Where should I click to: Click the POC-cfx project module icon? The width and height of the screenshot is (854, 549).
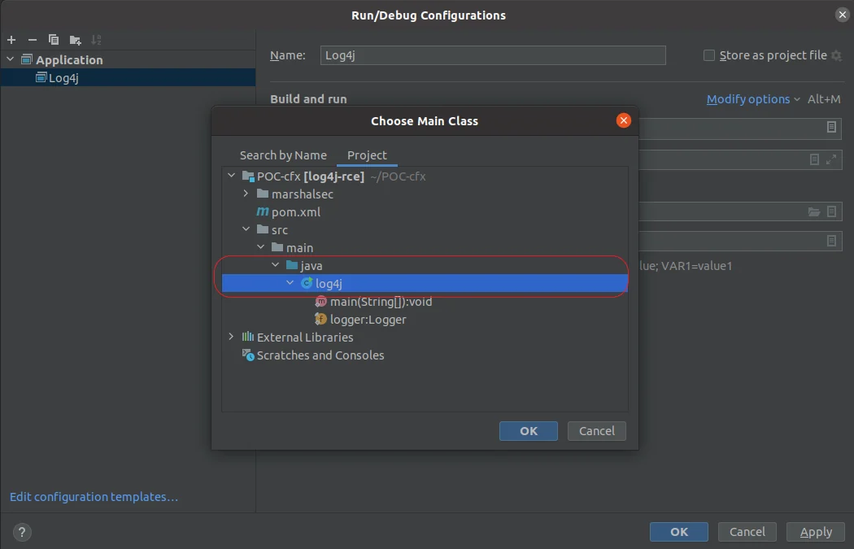[x=248, y=176]
